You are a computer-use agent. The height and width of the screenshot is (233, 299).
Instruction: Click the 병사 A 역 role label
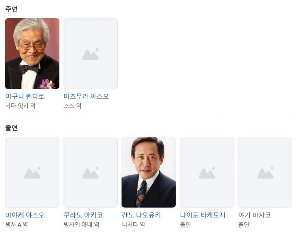pyautogui.click(x=16, y=224)
